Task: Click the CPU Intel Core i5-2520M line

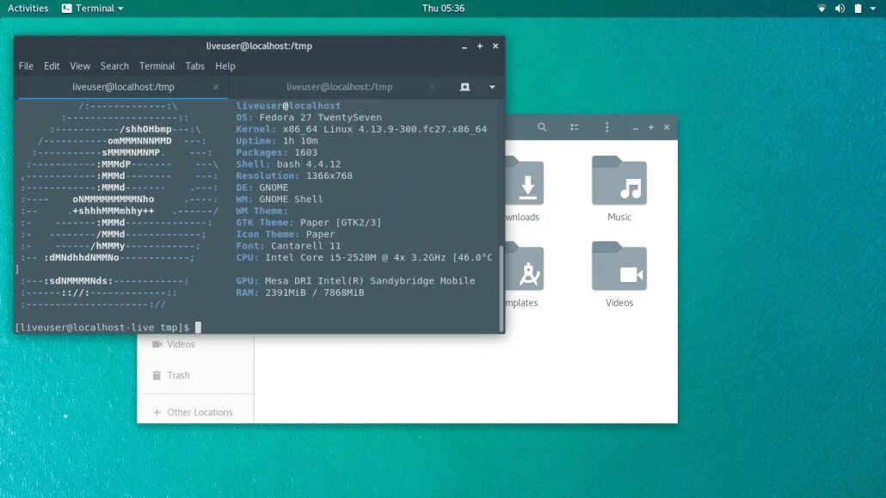Action: click(x=364, y=258)
